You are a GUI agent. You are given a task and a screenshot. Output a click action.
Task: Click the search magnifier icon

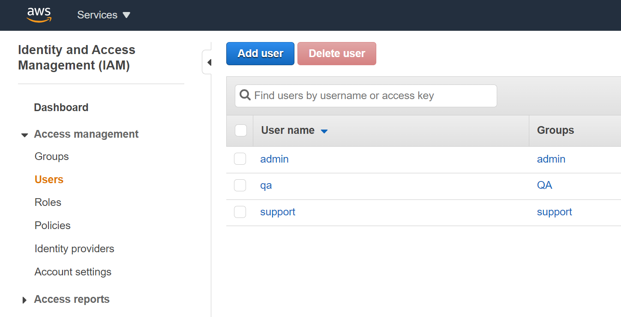pyautogui.click(x=245, y=95)
